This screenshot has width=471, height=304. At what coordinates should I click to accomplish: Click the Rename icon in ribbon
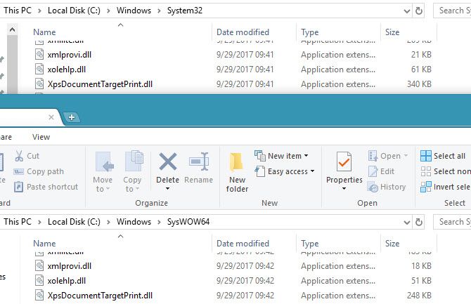pyautogui.click(x=199, y=163)
